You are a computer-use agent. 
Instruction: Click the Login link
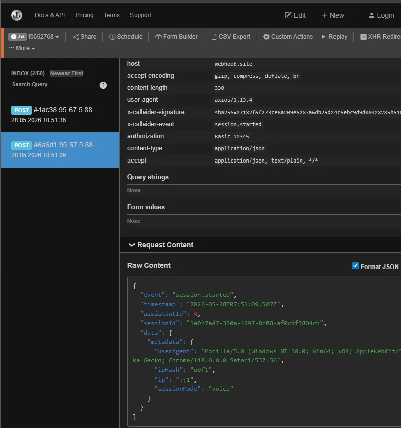381,15
